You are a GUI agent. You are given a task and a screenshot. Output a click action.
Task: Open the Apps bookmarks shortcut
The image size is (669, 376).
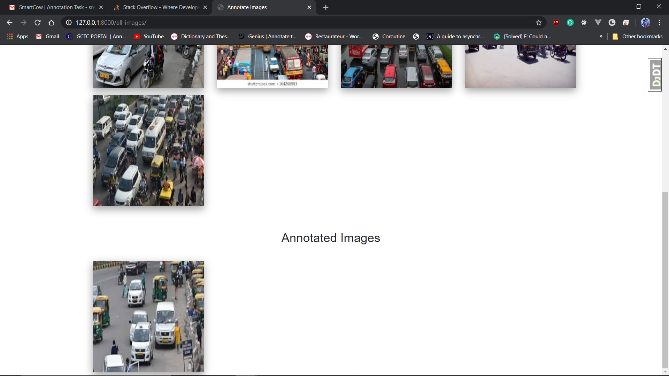[x=17, y=37]
